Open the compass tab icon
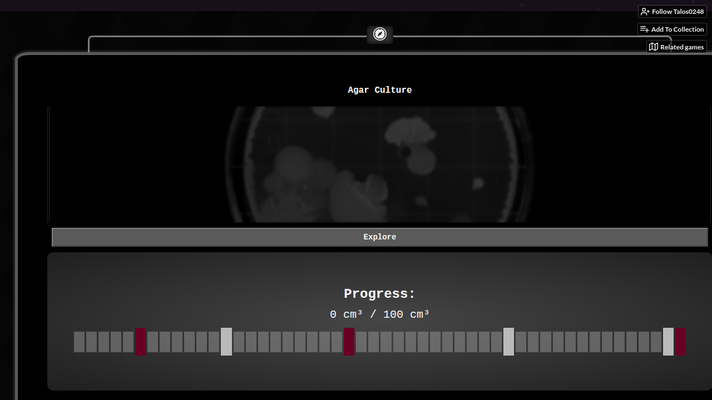 (380, 34)
